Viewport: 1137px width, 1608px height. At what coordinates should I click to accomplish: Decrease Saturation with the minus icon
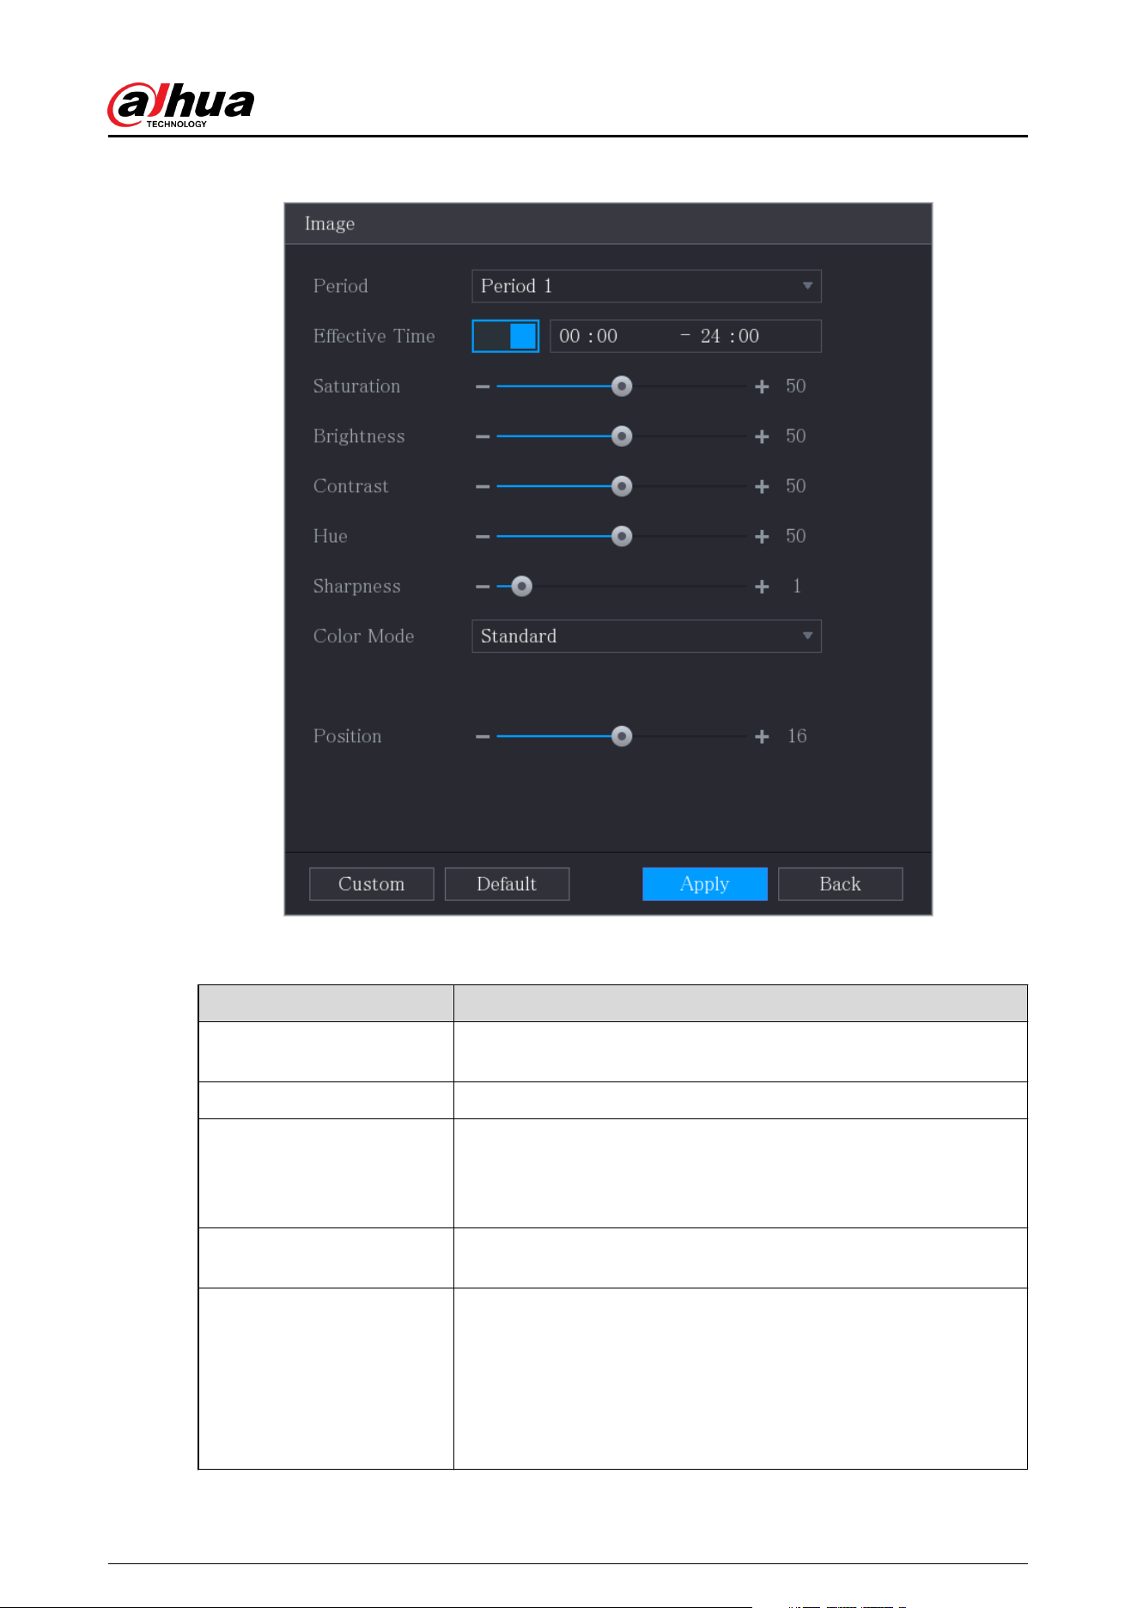coord(483,387)
